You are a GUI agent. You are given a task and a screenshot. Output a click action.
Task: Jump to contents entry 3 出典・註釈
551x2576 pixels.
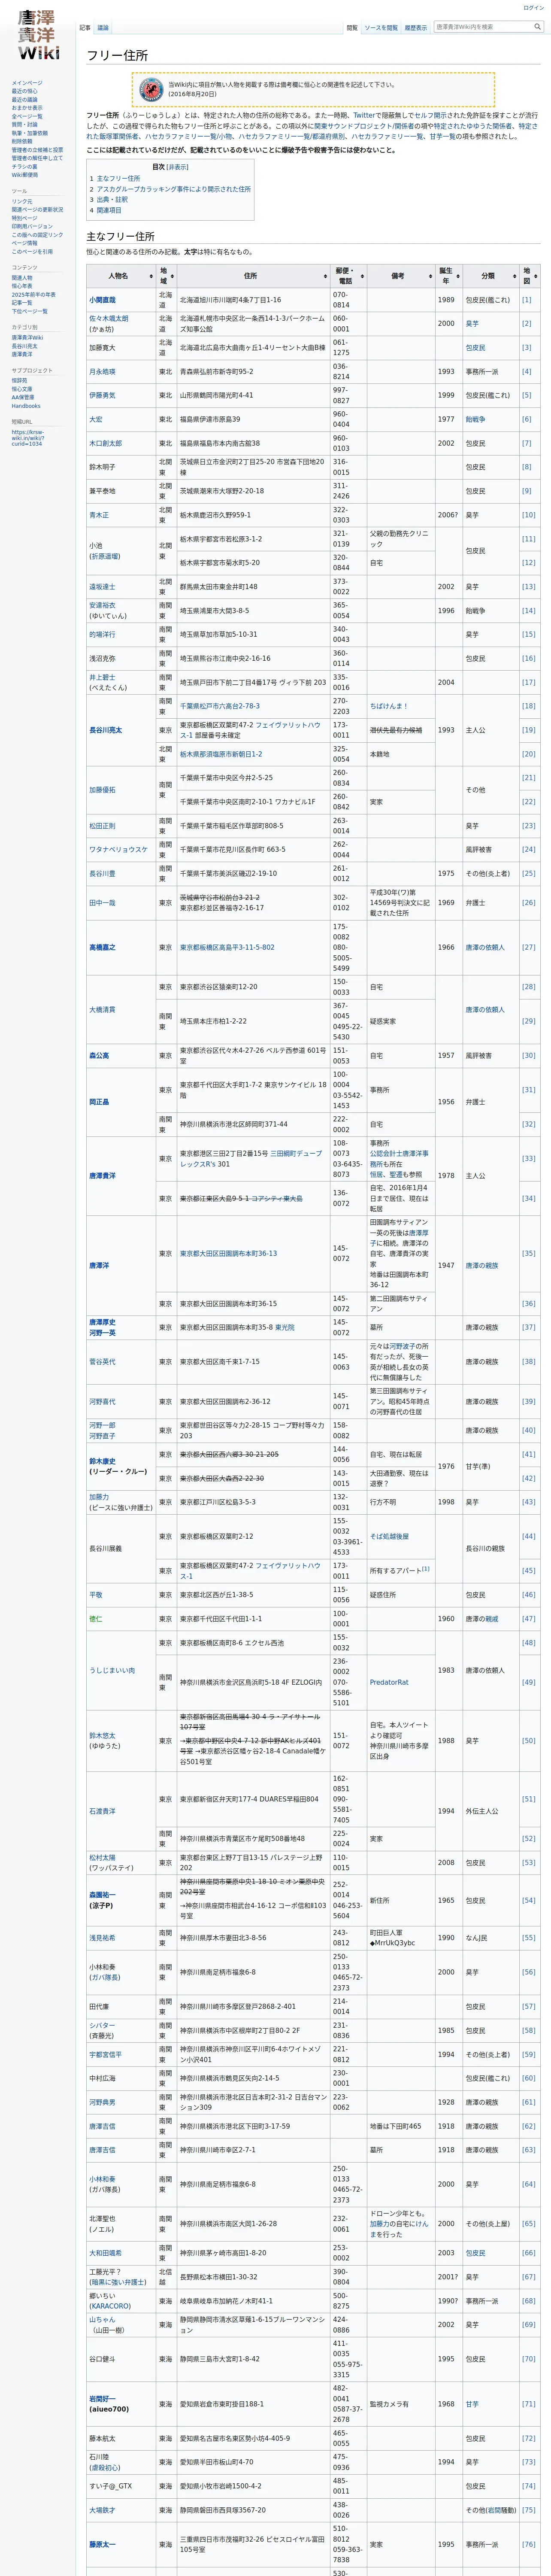click(109, 199)
